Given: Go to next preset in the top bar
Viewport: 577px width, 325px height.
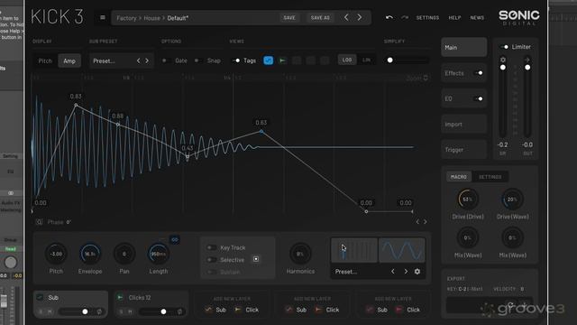Looking at the screenshot, I should coord(360,17).
